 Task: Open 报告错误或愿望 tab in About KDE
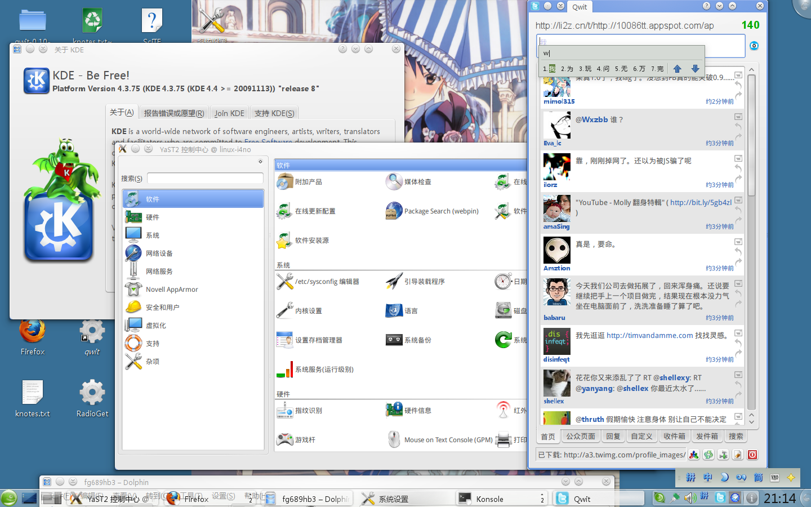coord(174,113)
